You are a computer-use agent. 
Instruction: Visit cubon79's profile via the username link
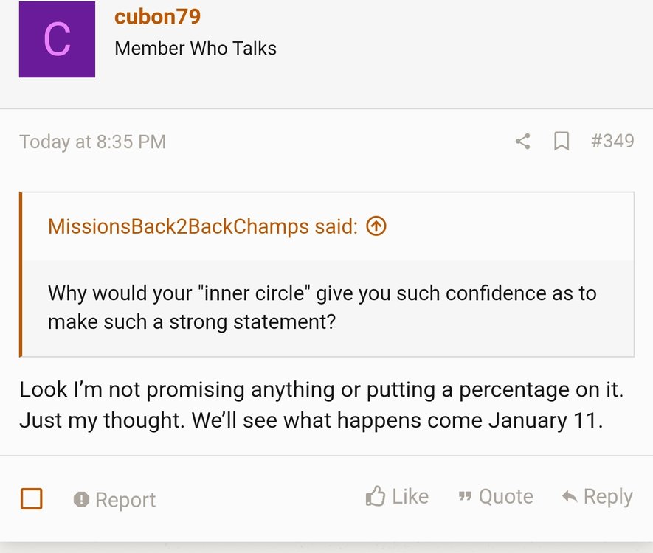click(x=157, y=17)
